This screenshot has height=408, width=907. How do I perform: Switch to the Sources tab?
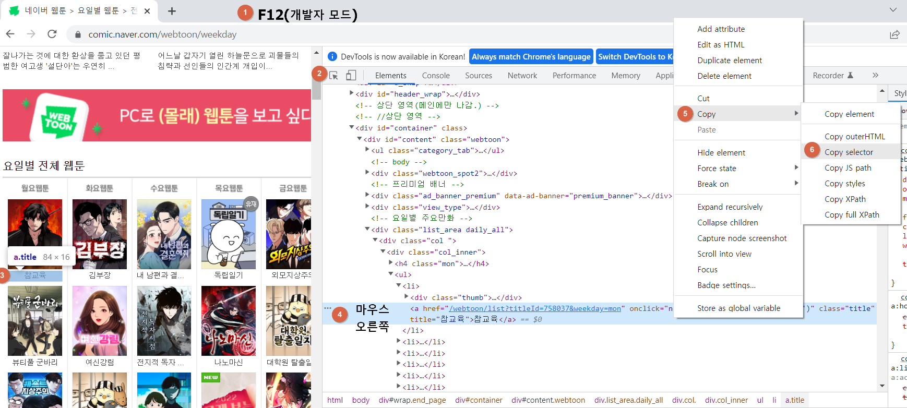tap(479, 76)
